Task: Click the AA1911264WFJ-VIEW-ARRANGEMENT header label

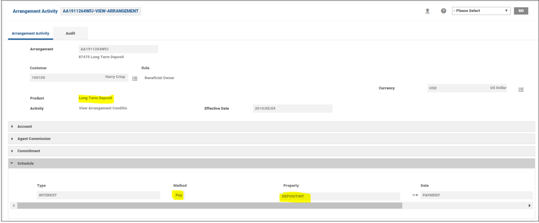Action: coord(101,11)
